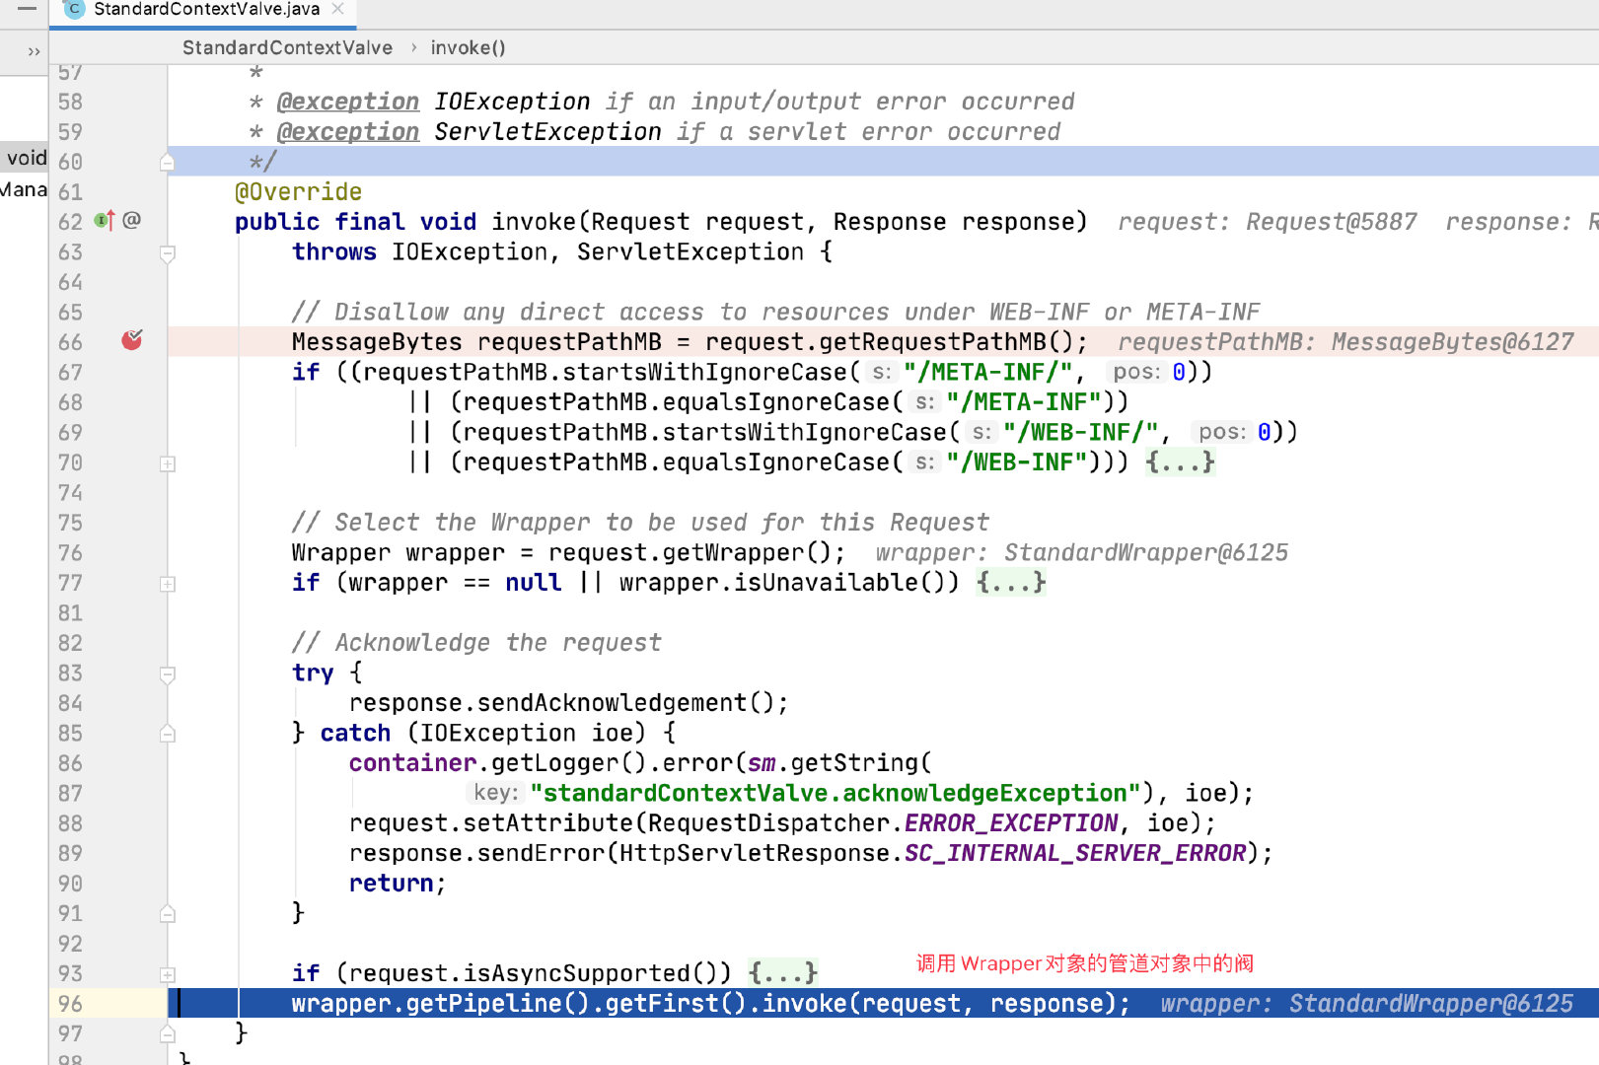The height and width of the screenshot is (1065, 1599).
Task: Select the StandardContextValve.java editor tab
Action: (x=202, y=10)
